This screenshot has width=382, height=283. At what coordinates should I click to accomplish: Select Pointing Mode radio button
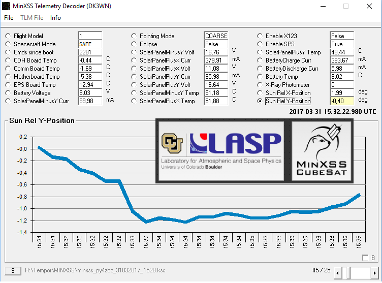(x=134, y=36)
